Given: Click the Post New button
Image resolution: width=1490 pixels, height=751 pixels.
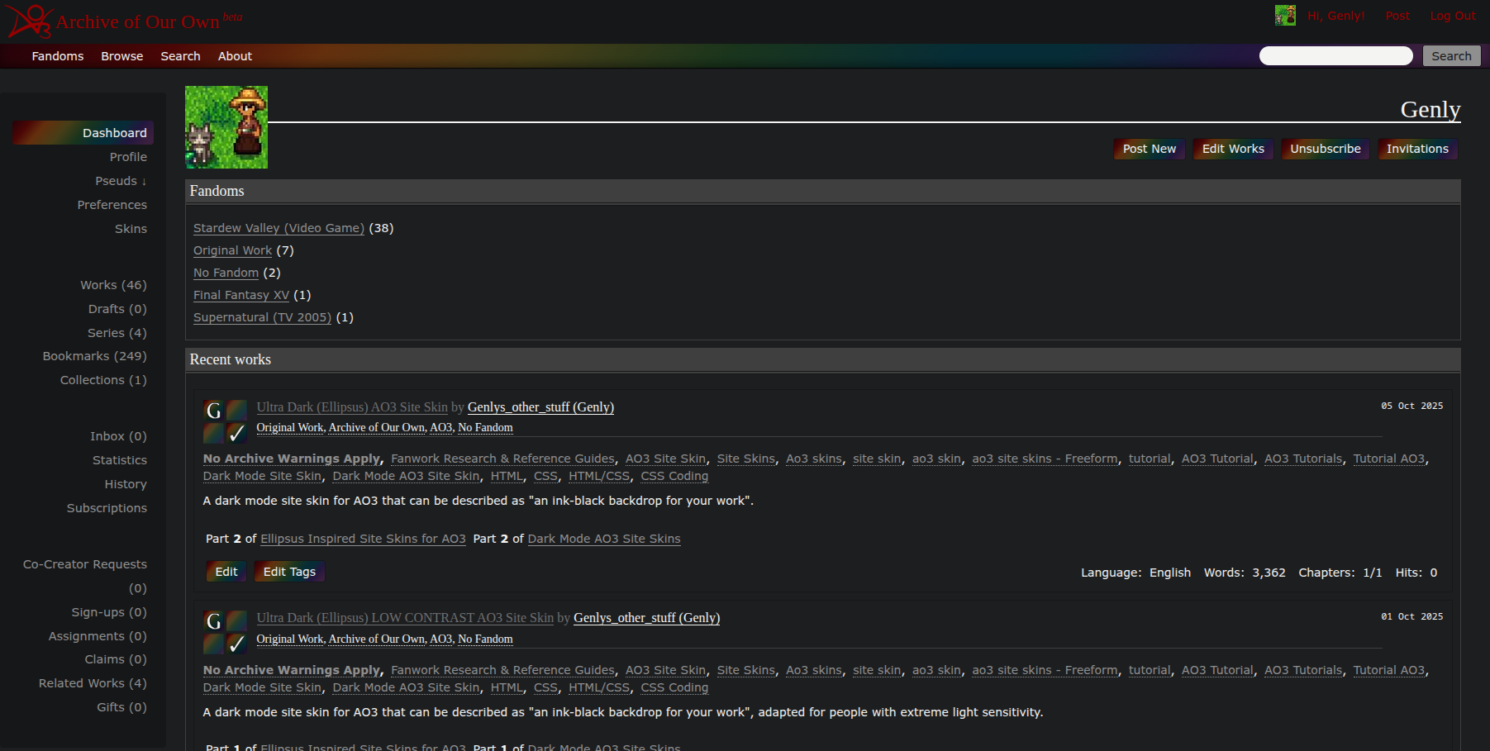Looking at the screenshot, I should coord(1150,149).
